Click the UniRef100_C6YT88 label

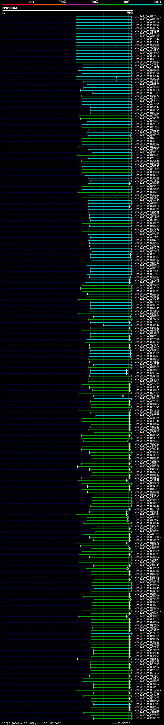[147, 715]
